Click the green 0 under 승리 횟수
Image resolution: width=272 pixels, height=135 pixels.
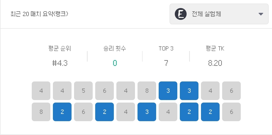point(115,63)
